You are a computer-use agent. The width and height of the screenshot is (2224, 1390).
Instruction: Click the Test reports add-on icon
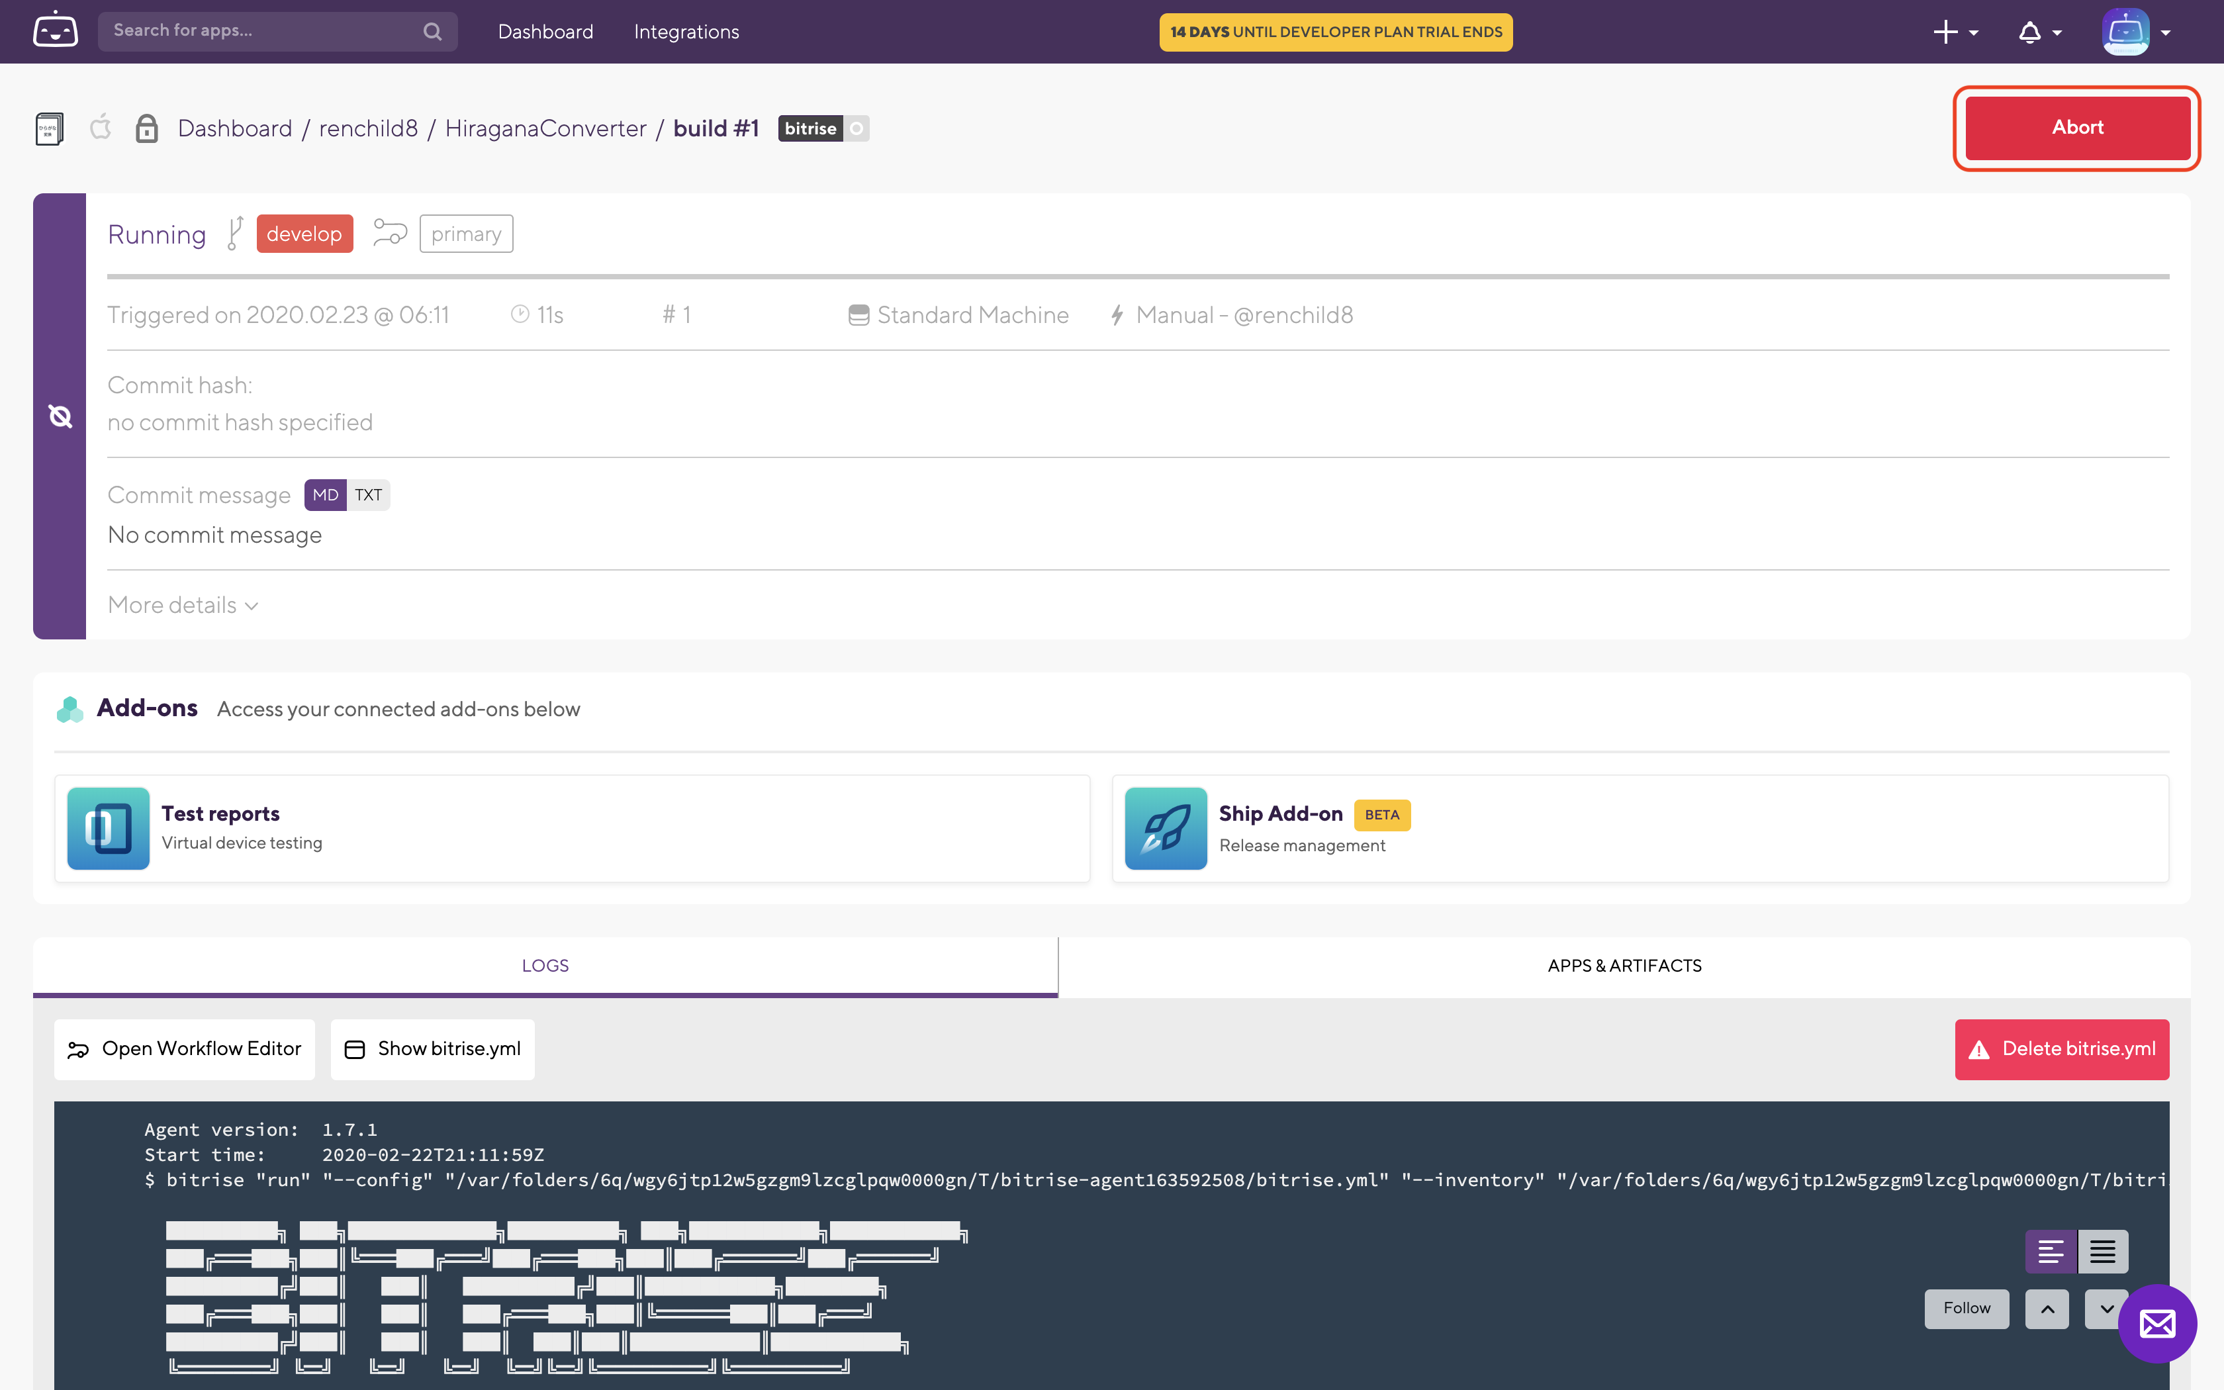click(x=109, y=827)
